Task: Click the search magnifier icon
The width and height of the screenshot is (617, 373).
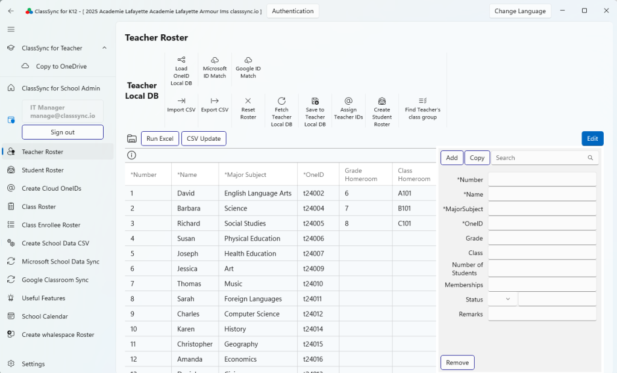Action: (x=590, y=158)
